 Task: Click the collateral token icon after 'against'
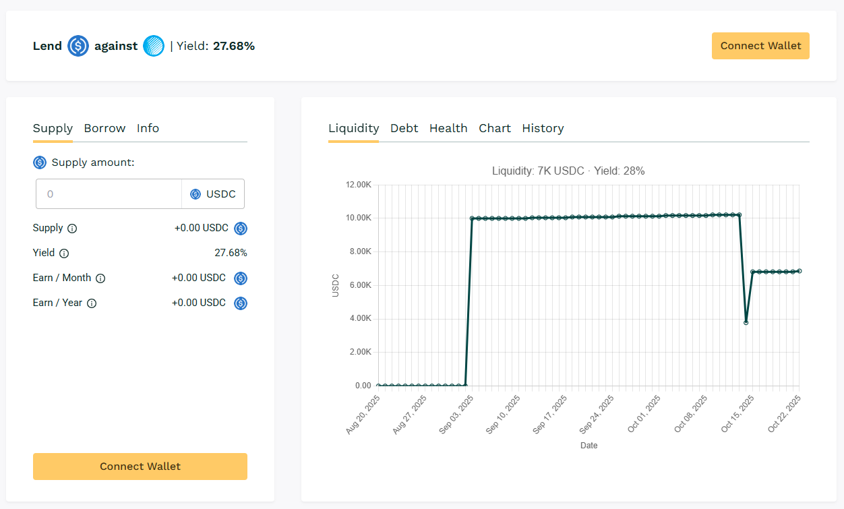pyautogui.click(x=154, y=46)
